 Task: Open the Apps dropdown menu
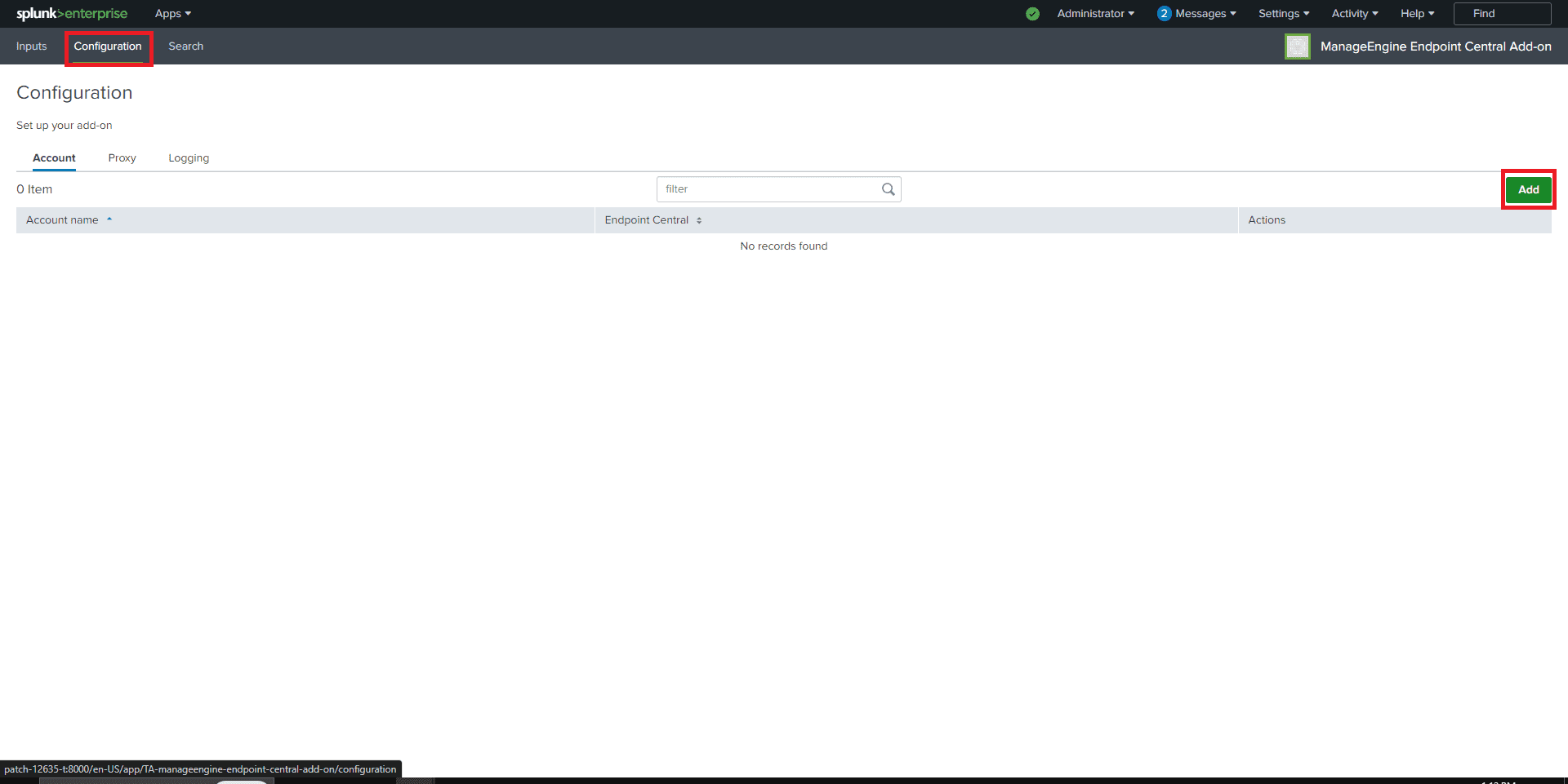coord(172,14)
